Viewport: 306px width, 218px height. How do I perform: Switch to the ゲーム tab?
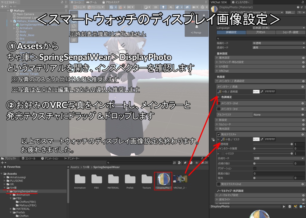coord(91,2)
